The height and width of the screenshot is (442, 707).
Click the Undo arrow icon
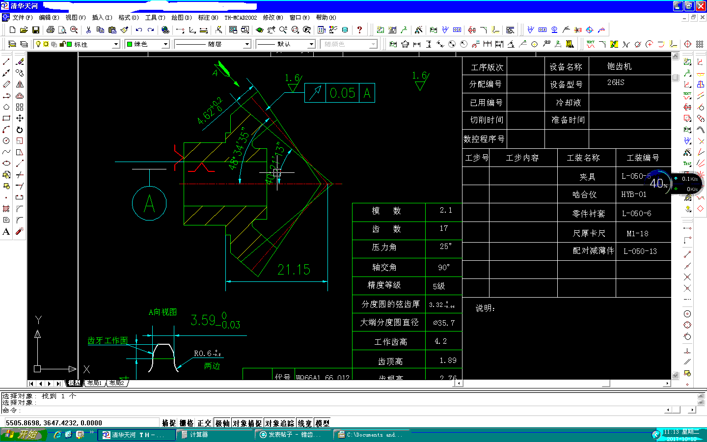139,30
